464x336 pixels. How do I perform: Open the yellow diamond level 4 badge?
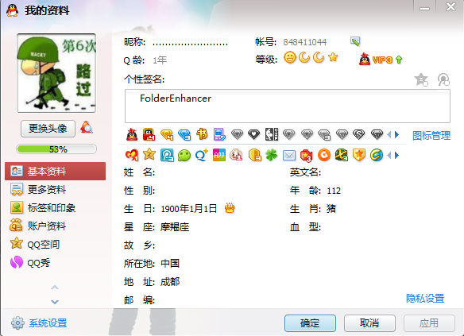[167, 135]
